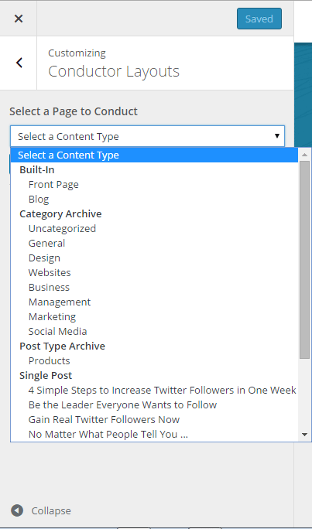
Task: Select the Blog option
Action: point(39,199)
